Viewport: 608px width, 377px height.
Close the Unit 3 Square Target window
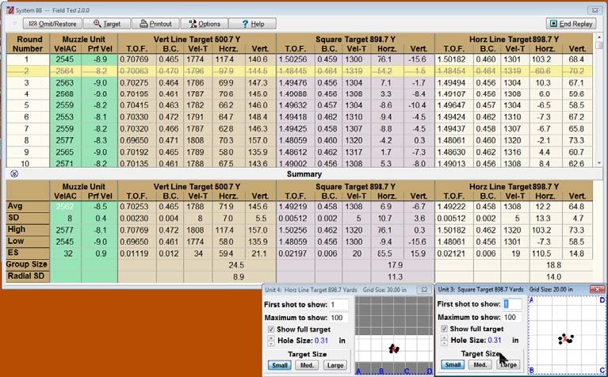click(x=597, y=290)
